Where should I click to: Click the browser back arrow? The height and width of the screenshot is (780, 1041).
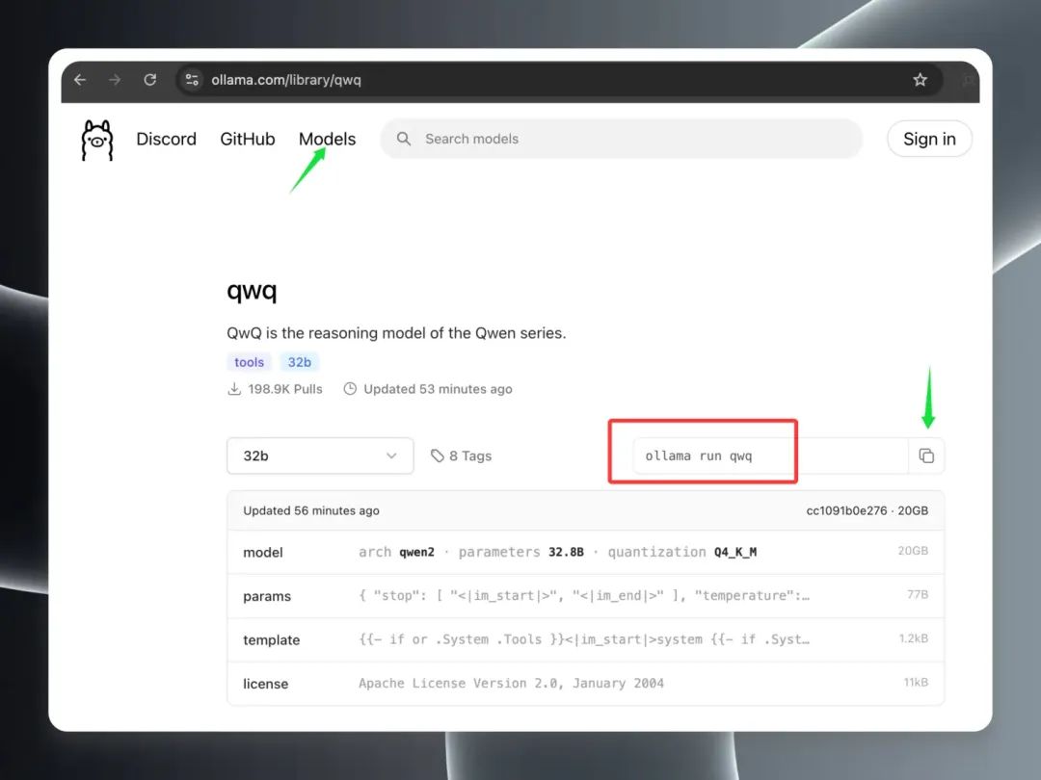click(x=80, y=80)
